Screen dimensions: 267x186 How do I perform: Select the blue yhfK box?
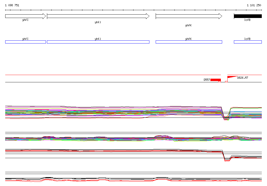[x=189, y=42]
